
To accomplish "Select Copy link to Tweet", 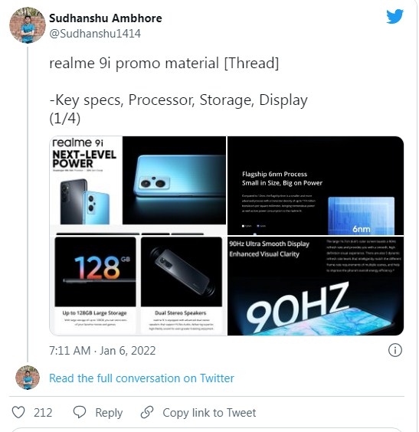I will 209,413.
